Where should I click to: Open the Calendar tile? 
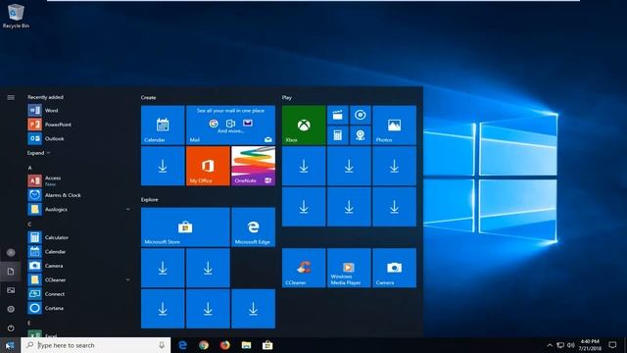163,125
